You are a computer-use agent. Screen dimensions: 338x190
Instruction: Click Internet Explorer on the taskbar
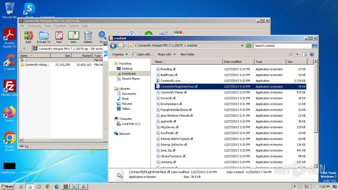click(21, 187)
